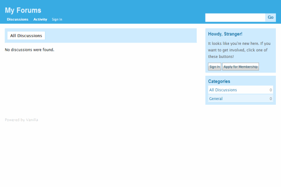Click the 'No discussions were found' message
The image size is (281, 187).
[x=30, y=50]
